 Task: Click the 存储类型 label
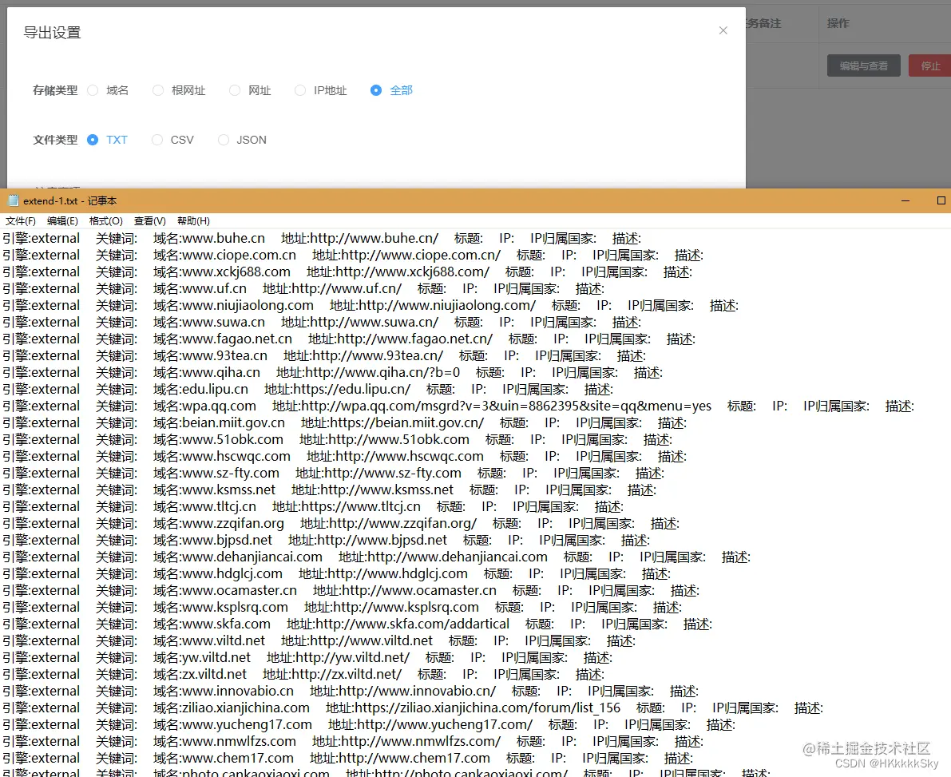point(55,90)
